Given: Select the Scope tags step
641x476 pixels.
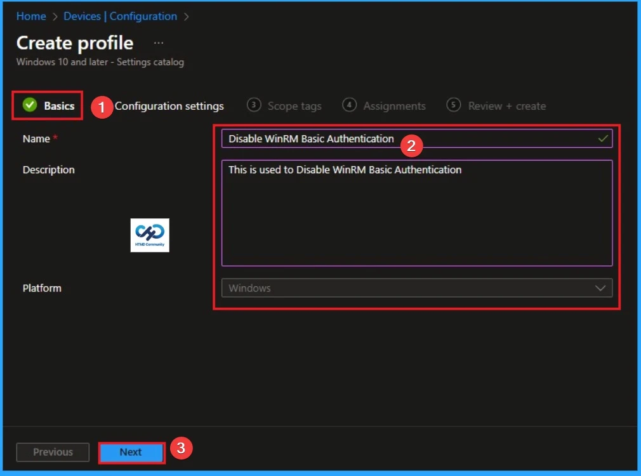Looking at the screenshot, I should point(296,106).
